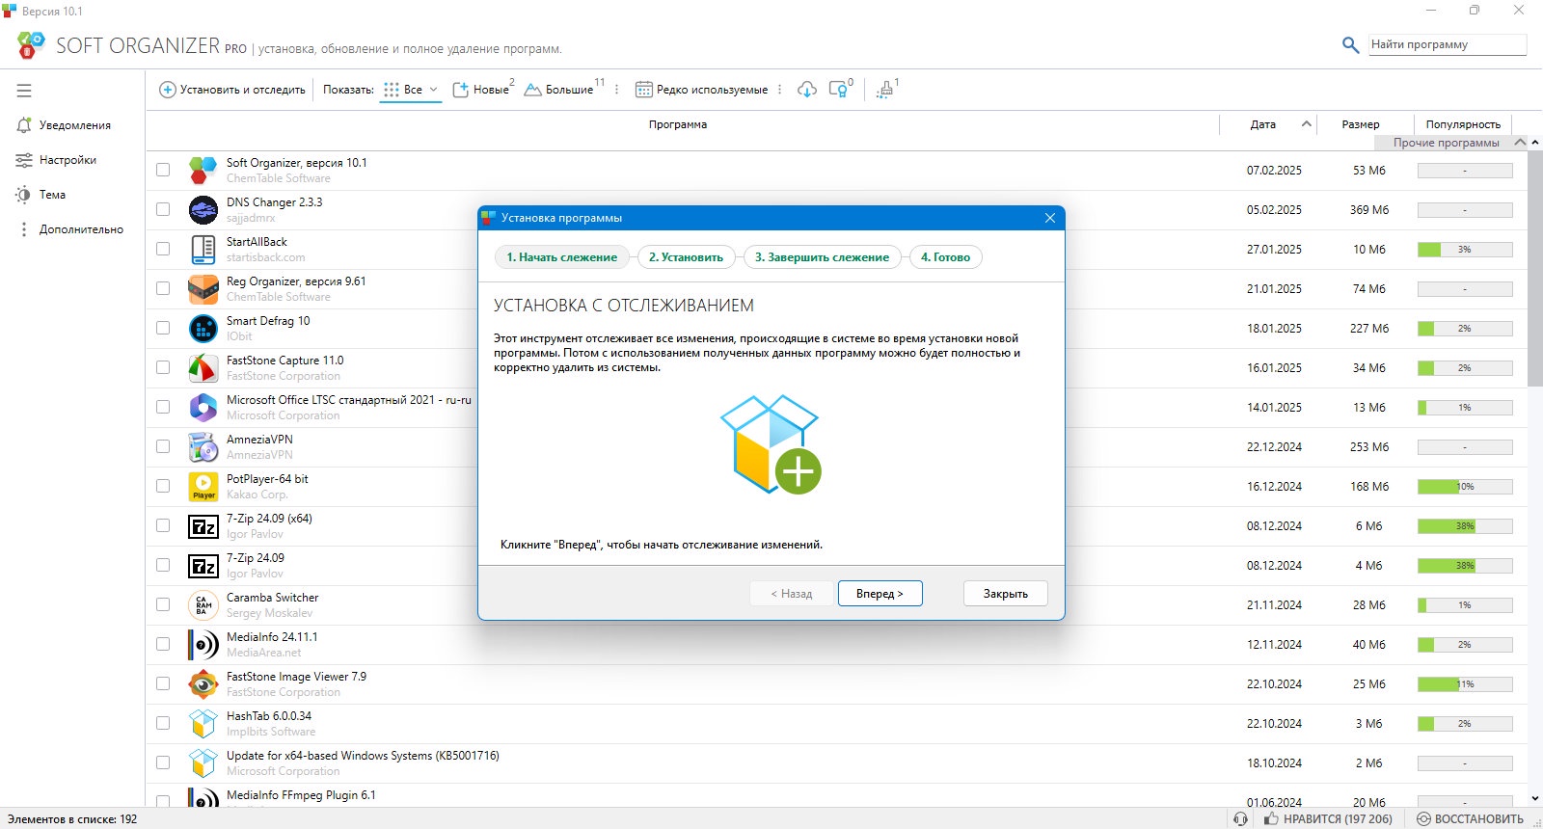Viewport: 1543px width, 829px height.
Task: Switch to the 2. Установить step tab
Action: [686, 257]
